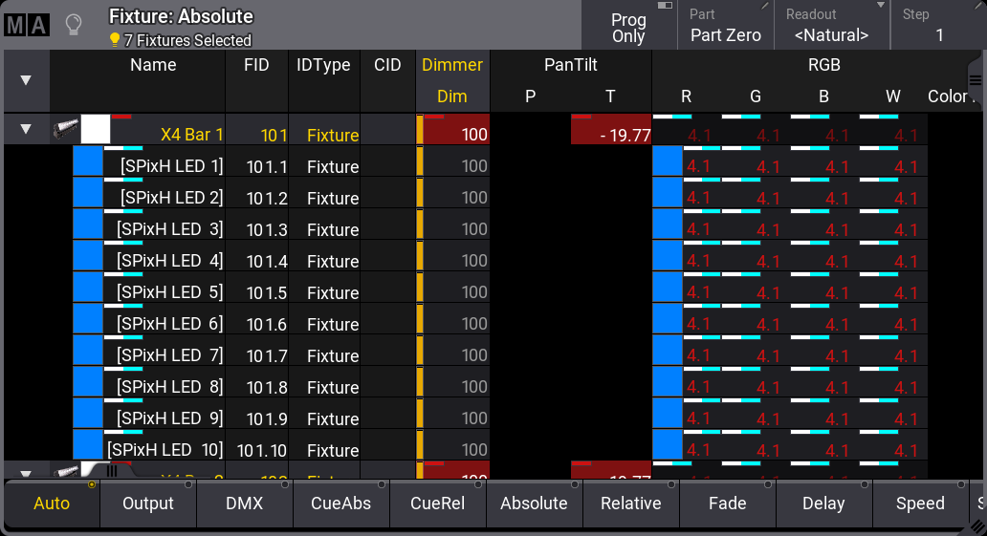Select the SPixH LED 3 row name
The height and width of the screenshot is (536, 987).
169,229
